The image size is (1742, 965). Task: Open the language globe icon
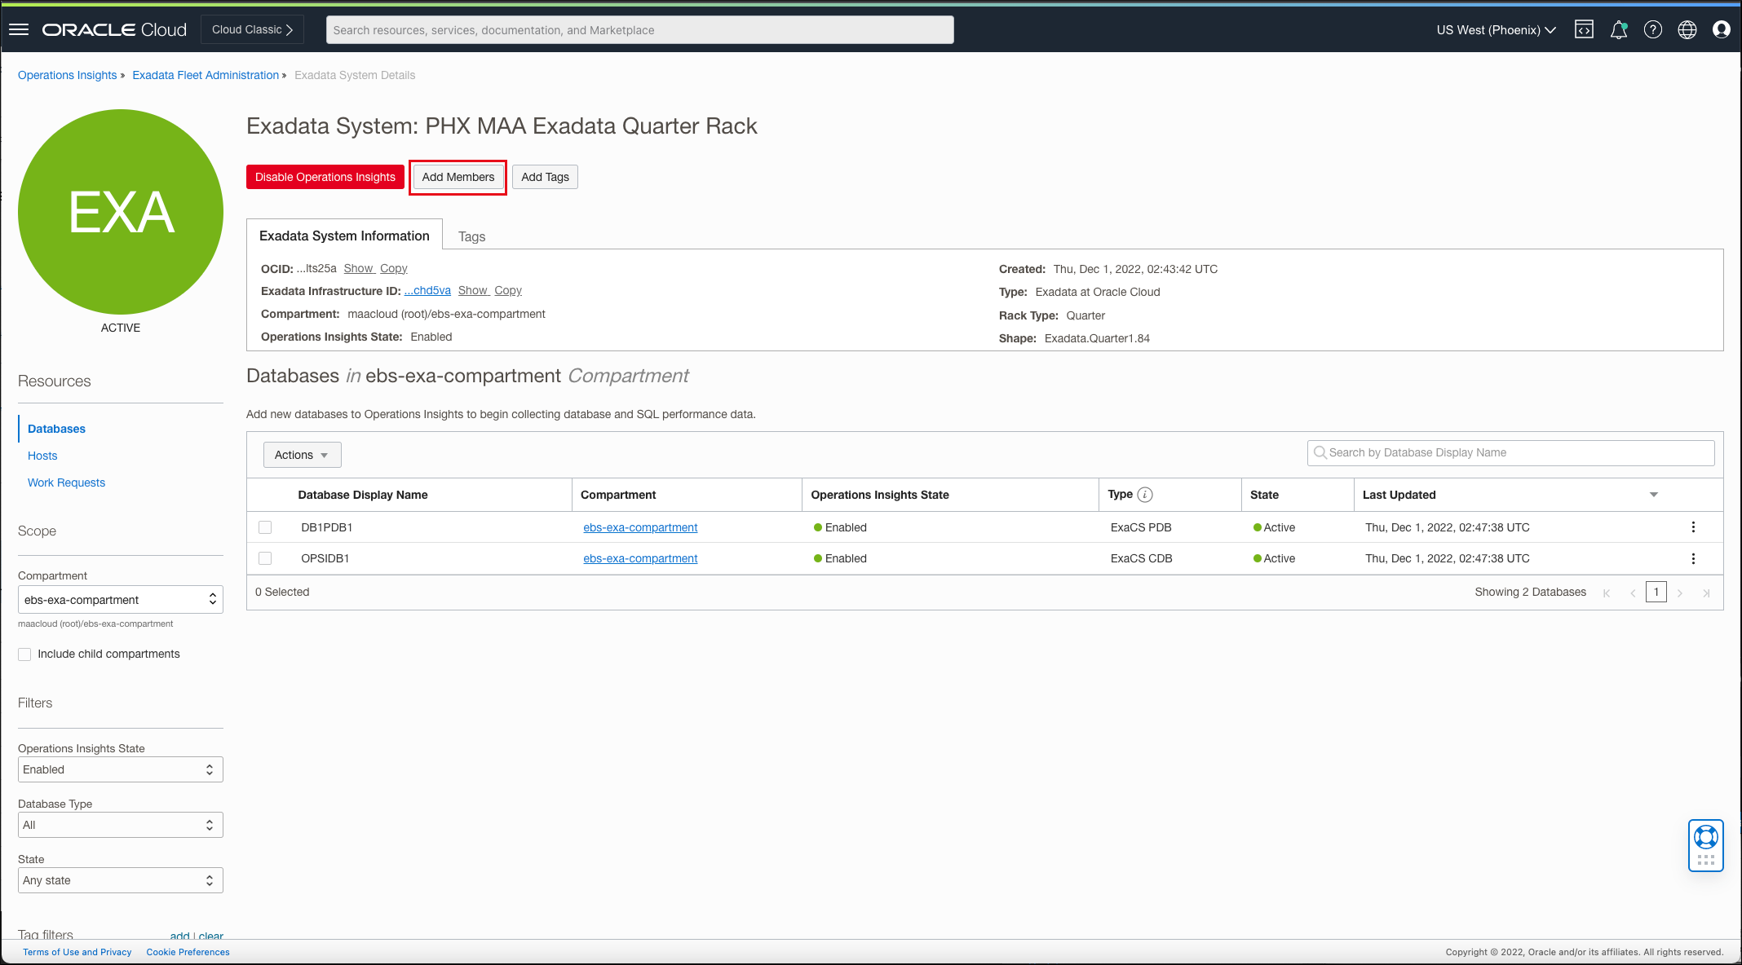(1687, 29)
